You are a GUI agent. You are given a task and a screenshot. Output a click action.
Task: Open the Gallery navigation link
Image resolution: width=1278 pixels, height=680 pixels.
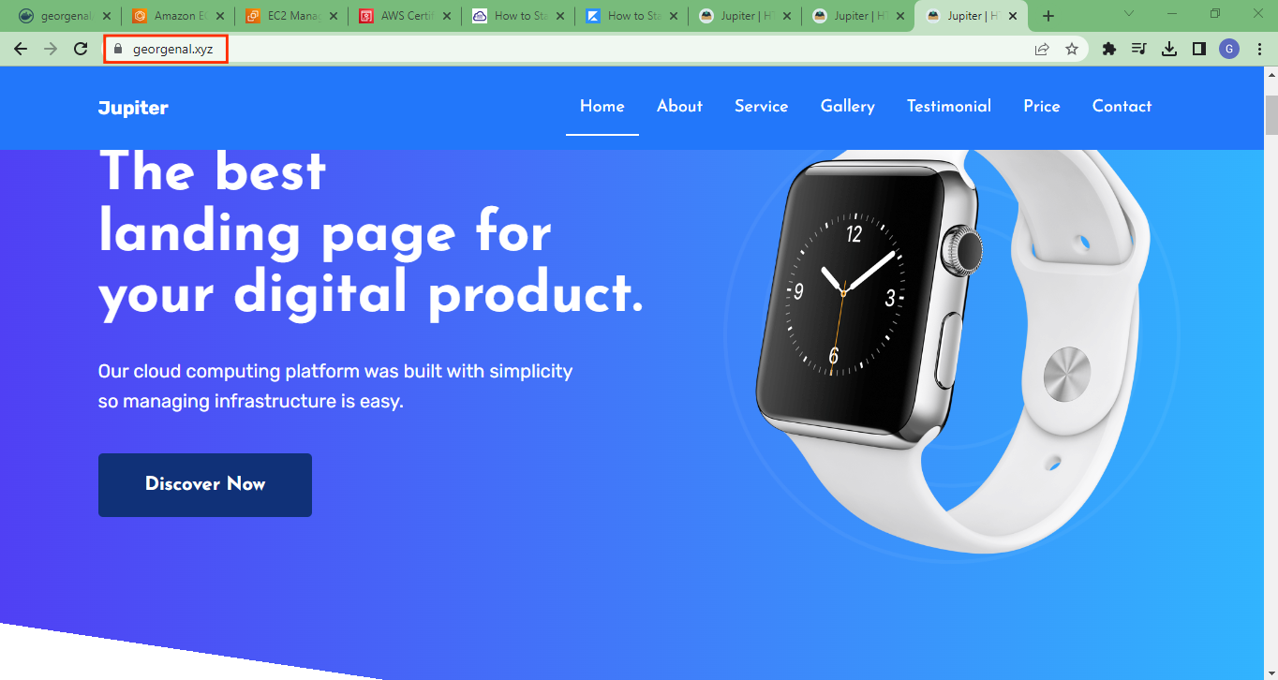[848, 107]
